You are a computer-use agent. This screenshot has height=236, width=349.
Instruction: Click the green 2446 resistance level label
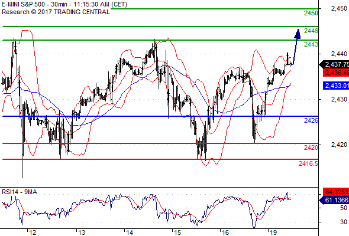311,31
